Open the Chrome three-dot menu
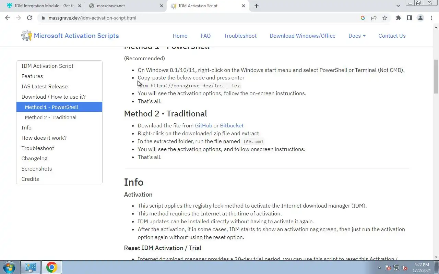Screen dimensions: 439x274 pyautogui.click(x=431, y=18)
